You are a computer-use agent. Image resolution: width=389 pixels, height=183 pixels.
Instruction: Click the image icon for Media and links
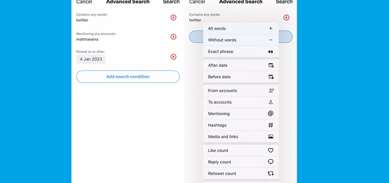pos(271,137)
